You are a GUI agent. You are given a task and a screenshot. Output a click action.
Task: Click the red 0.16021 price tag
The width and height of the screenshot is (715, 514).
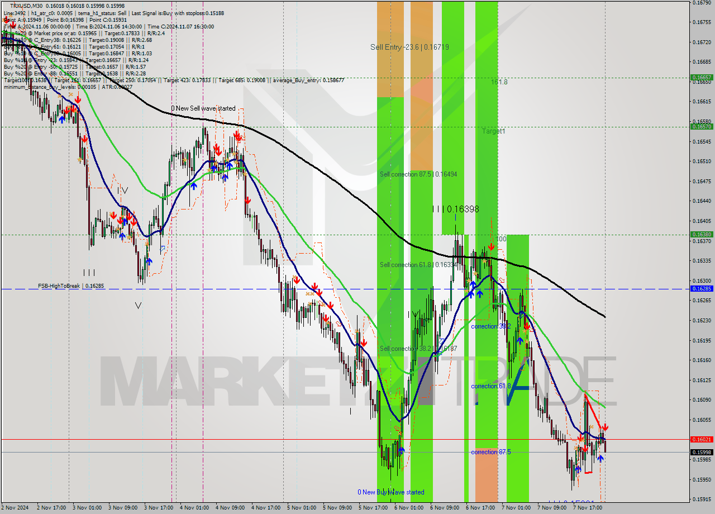(x=702, y=440)
